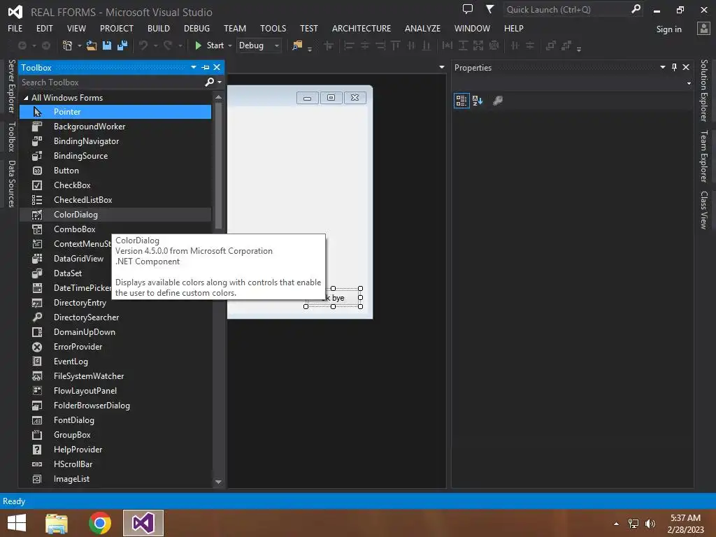Open the Solution Explorer side tab
Viewport: 716px width, 537px height.
pos(704,90)
